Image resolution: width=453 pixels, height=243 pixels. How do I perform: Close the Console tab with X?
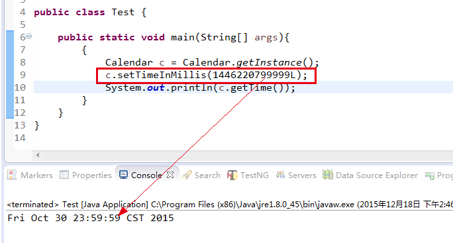170,175
